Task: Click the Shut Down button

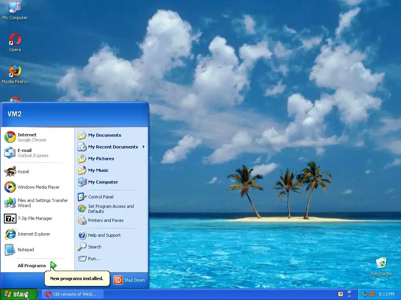Action: 129,280
